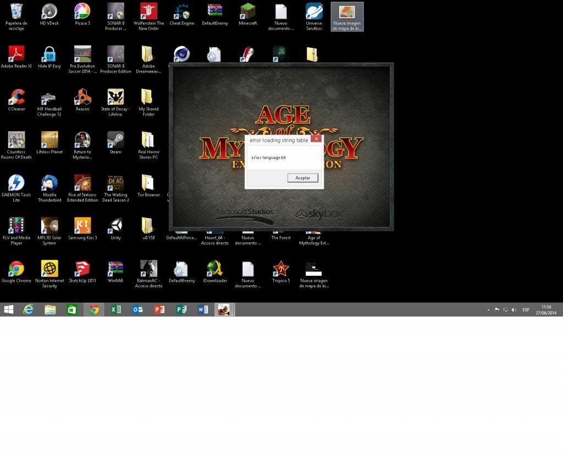Select the Samsung Kies 3 icon
The width and height of the screenshot is (563, 456).
[82, 229]
